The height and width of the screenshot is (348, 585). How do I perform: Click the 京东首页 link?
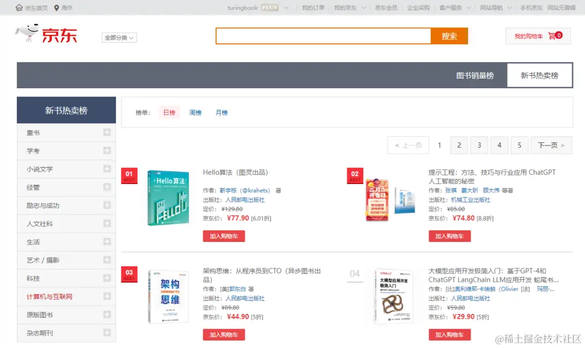tap(36, 8)
